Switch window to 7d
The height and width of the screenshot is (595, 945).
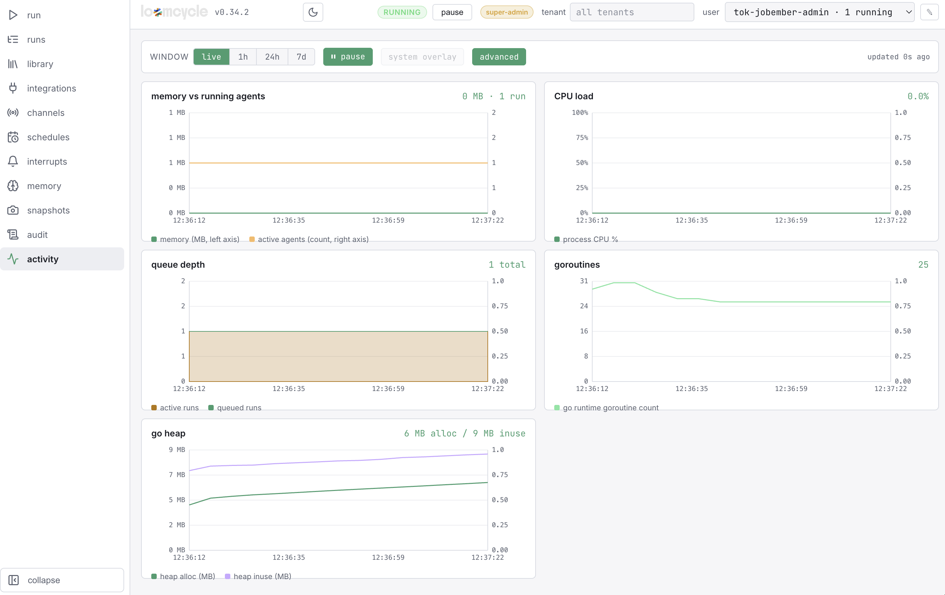(301, 57)
